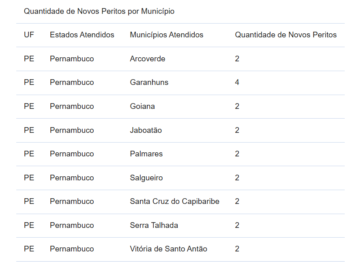
Task: Select the Serra Talhada municipality cell
Action: (x=154, y=225)
